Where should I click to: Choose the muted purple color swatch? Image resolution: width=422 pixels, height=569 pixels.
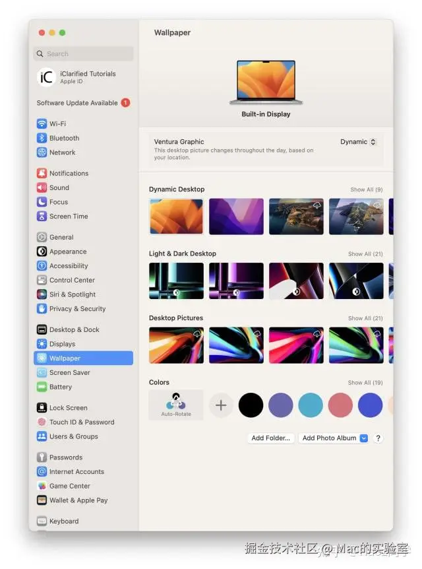[281, 405]
